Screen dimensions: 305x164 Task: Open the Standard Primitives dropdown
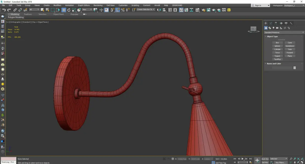[284, 32]
